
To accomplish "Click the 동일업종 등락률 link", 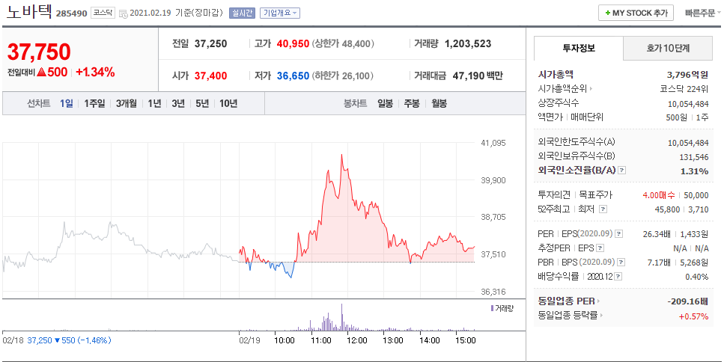I will pyautogui.click(x=568, y=316).
